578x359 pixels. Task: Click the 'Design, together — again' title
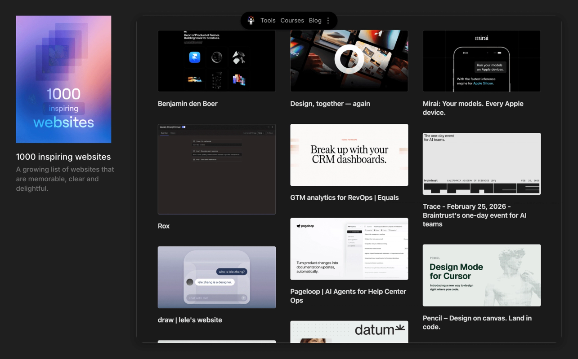tap(330, 104)
